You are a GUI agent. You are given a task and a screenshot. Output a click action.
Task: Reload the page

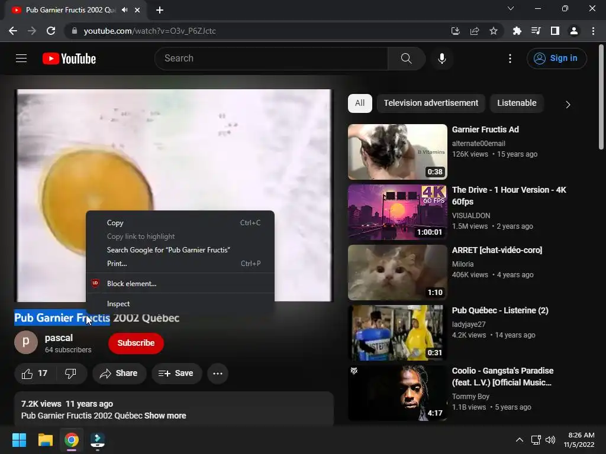pyautogui.click(x=51, y=31)
